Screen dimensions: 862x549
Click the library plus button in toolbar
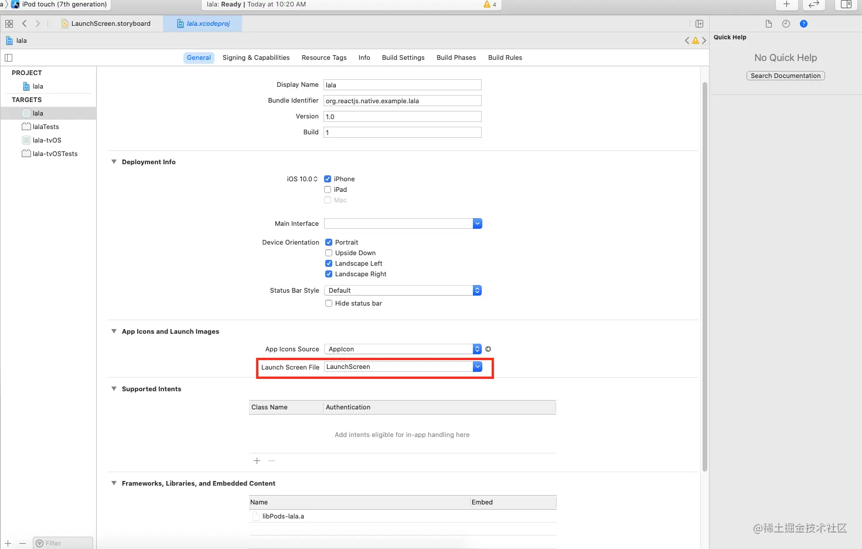[786, 4]
